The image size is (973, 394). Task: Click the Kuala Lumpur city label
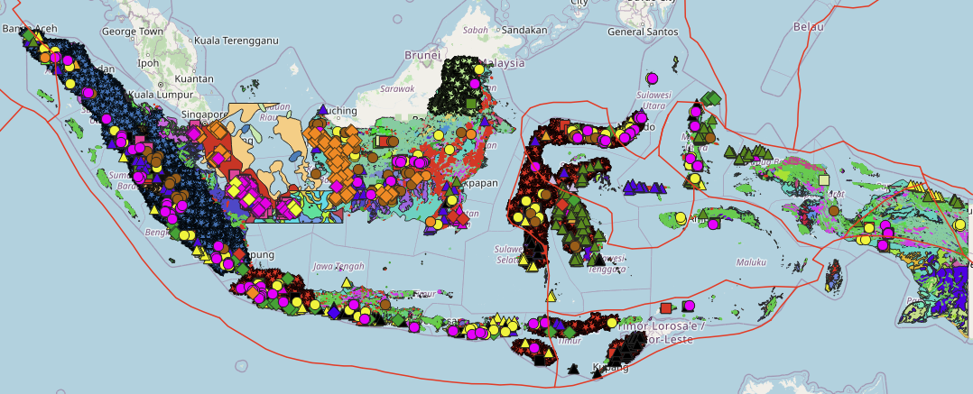pyautogui.click(x=162, y=94)
